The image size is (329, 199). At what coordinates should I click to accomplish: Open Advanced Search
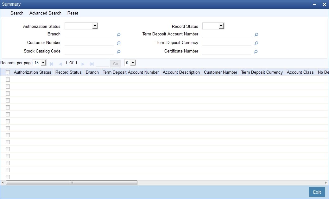pyautogui.click(x=45, y=13)
